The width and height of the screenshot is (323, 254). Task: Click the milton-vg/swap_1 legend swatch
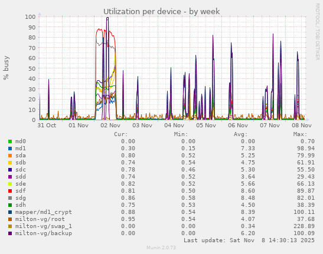click(x=10, y=226)
